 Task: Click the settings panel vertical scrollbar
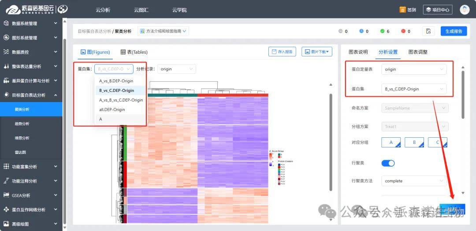pyautogui.click(x=462, y=95)
